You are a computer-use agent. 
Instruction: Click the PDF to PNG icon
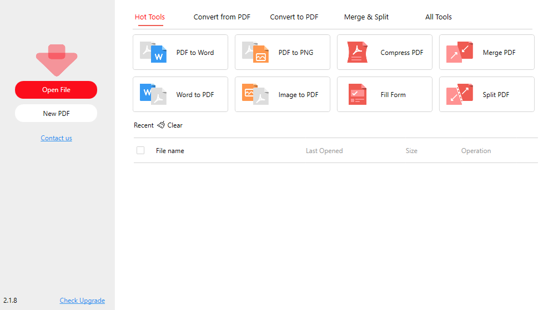255,52
